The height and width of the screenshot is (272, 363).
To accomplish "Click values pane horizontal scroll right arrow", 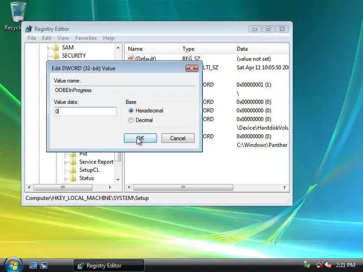I will (285, 187).
